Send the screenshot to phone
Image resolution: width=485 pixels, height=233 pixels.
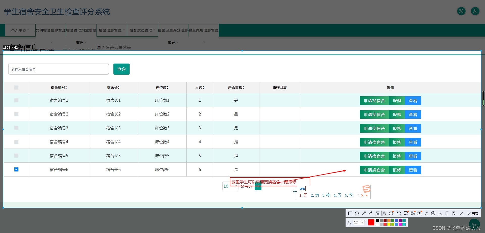click(447, 213)
